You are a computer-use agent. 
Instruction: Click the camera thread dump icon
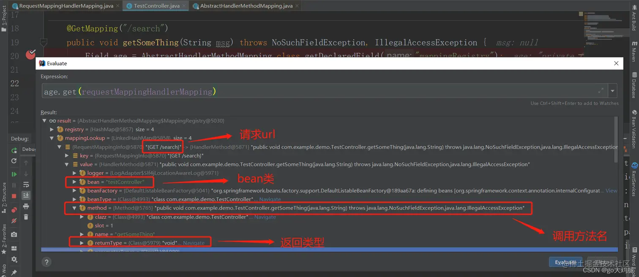pyautogui.click(x=14, y=234)
